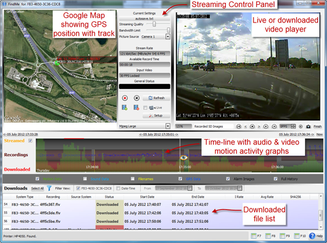Click the film icon with green plus

[x=124, y=108]
